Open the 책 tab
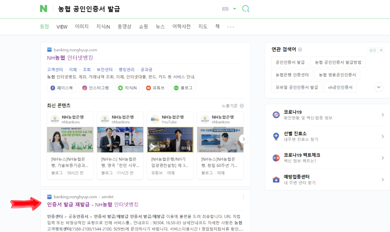Screen dimensions: 390x232 coord(217,26)
